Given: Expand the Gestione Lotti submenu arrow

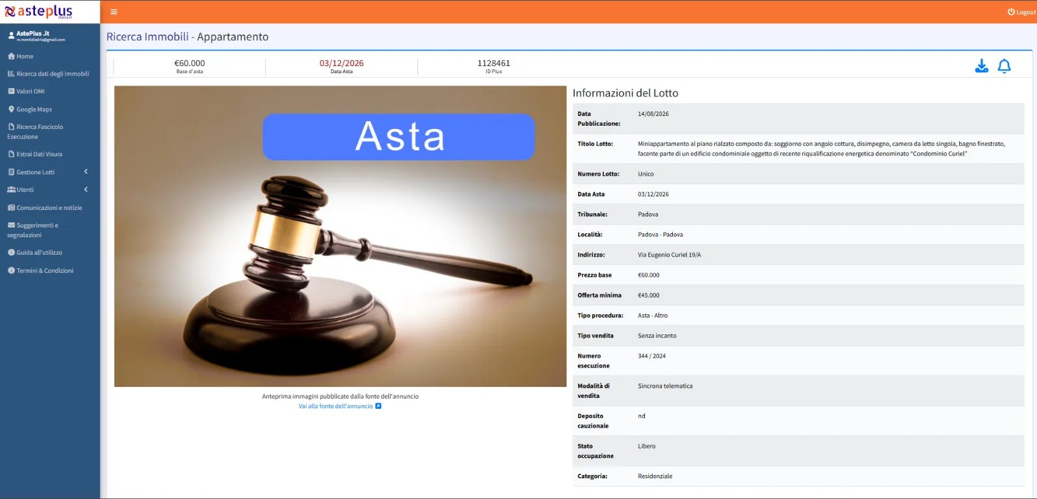Looking at the screenshot, I should (86, 172).
